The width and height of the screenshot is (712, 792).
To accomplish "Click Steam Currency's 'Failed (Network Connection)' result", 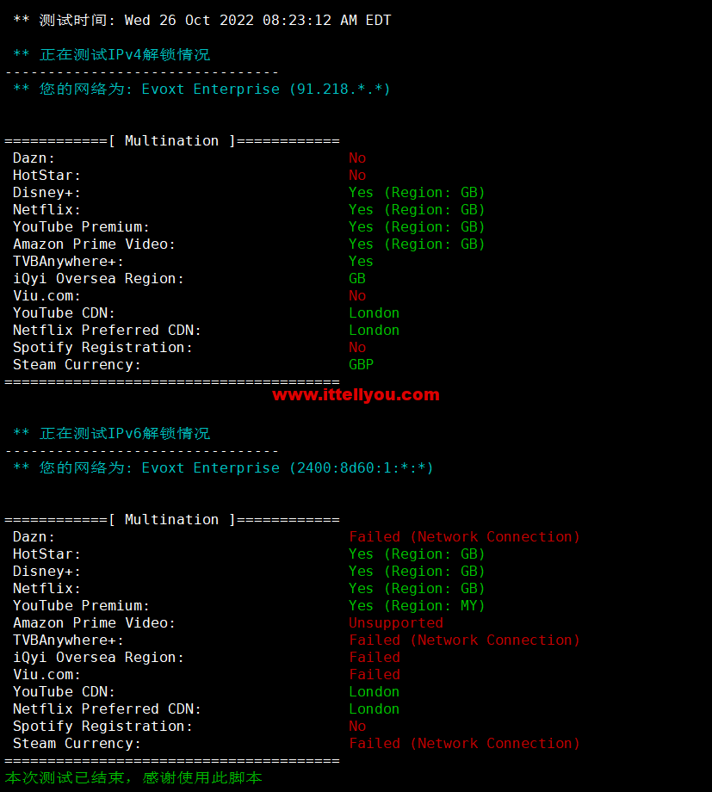I will click(464, 743).
